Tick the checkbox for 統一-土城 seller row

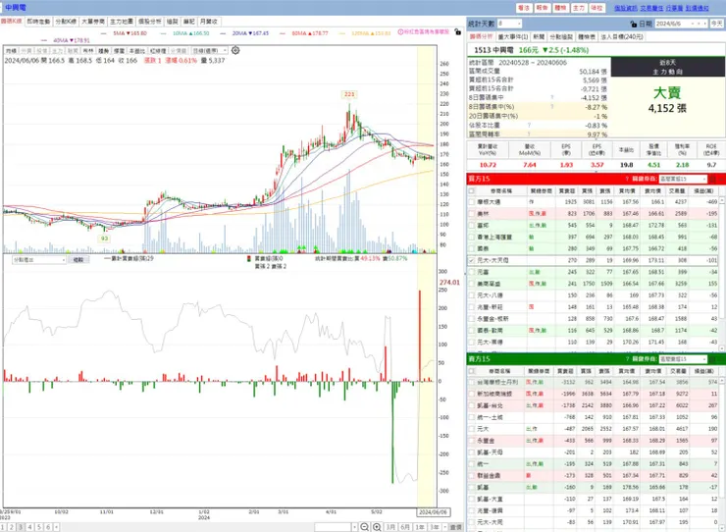[471, 417]
